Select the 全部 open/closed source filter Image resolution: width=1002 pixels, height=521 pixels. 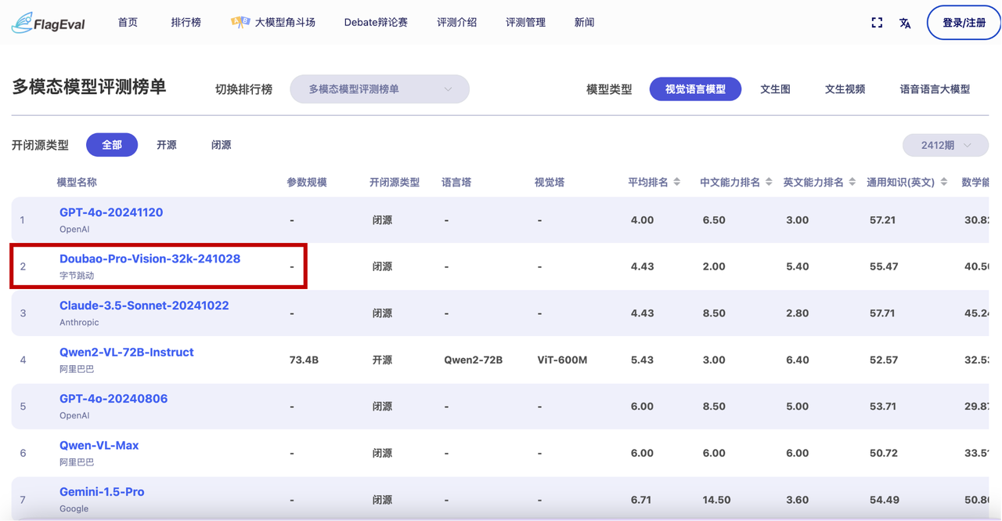[112, 145]
